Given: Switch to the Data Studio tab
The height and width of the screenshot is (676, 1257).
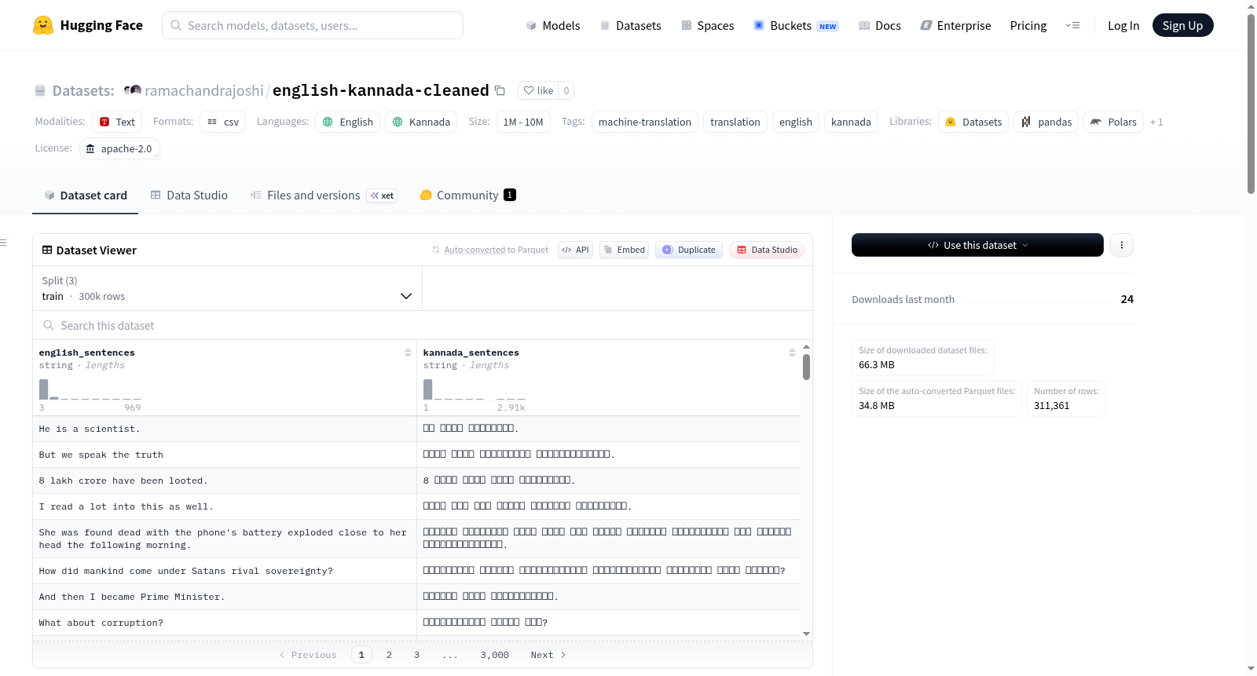Looking at the screenshot, I should pos(189,195).
